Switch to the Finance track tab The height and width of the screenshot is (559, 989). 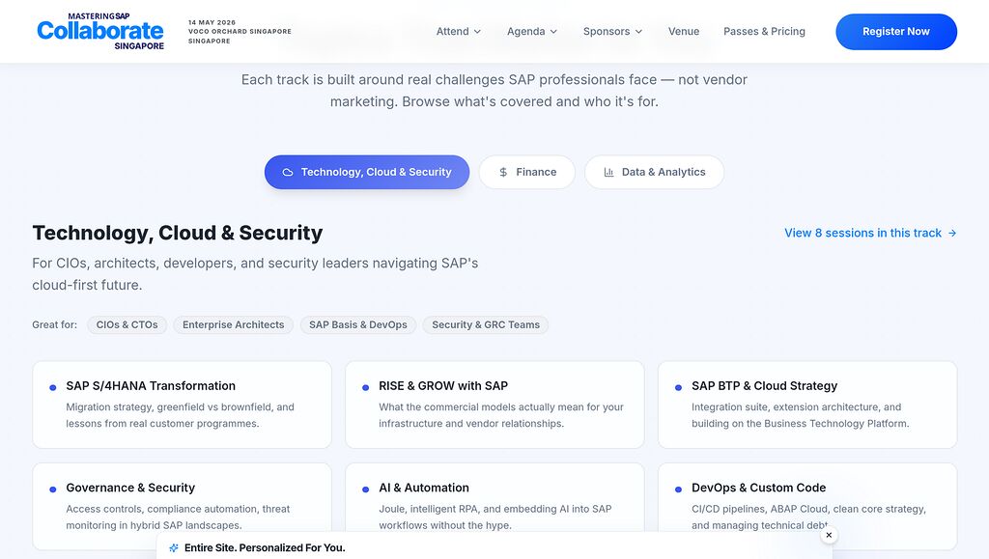click(x=527, y=172)
